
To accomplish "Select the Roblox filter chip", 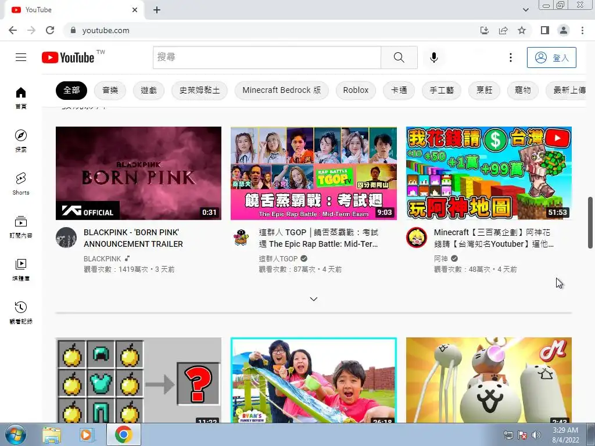I will point(356,90).
